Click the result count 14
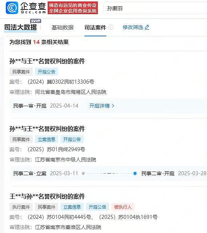 36,42
